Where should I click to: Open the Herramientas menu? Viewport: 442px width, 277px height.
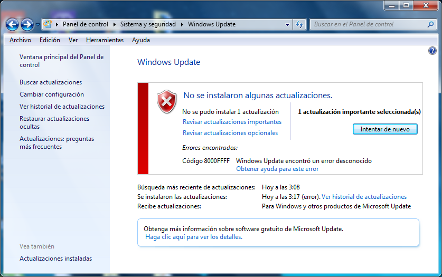point(105,40)
